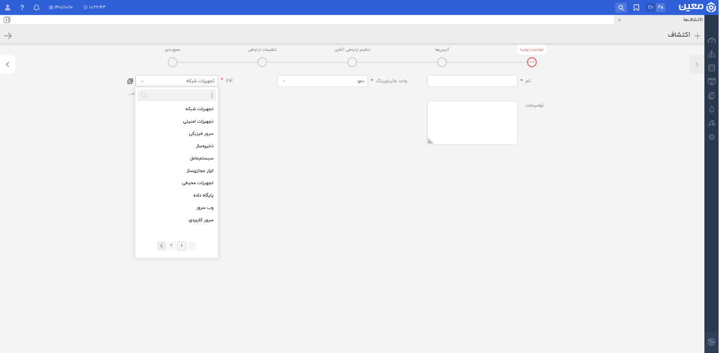This screenshot has width=719, height=353.
Task: Choose تجهیزات شبکه from the list
Action: [x=177, y=109]
